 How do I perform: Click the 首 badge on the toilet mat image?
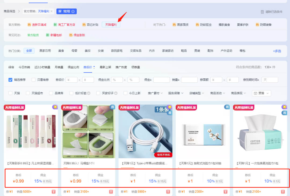tap(113, 107)
